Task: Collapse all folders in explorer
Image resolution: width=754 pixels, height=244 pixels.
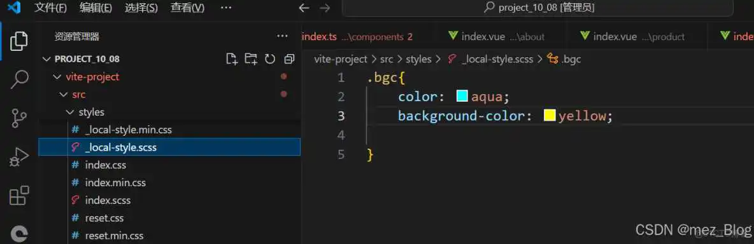Action: pyautogui.click(x=289, y=59)
